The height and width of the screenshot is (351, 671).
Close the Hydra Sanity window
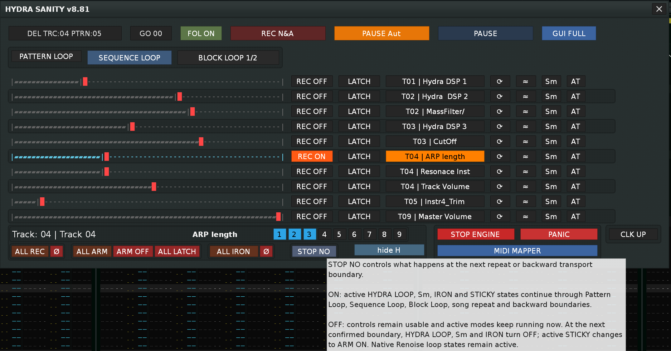tap(659, 9)
